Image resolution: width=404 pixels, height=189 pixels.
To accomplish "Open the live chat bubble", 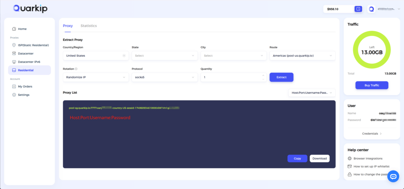I will click(393, 176).
